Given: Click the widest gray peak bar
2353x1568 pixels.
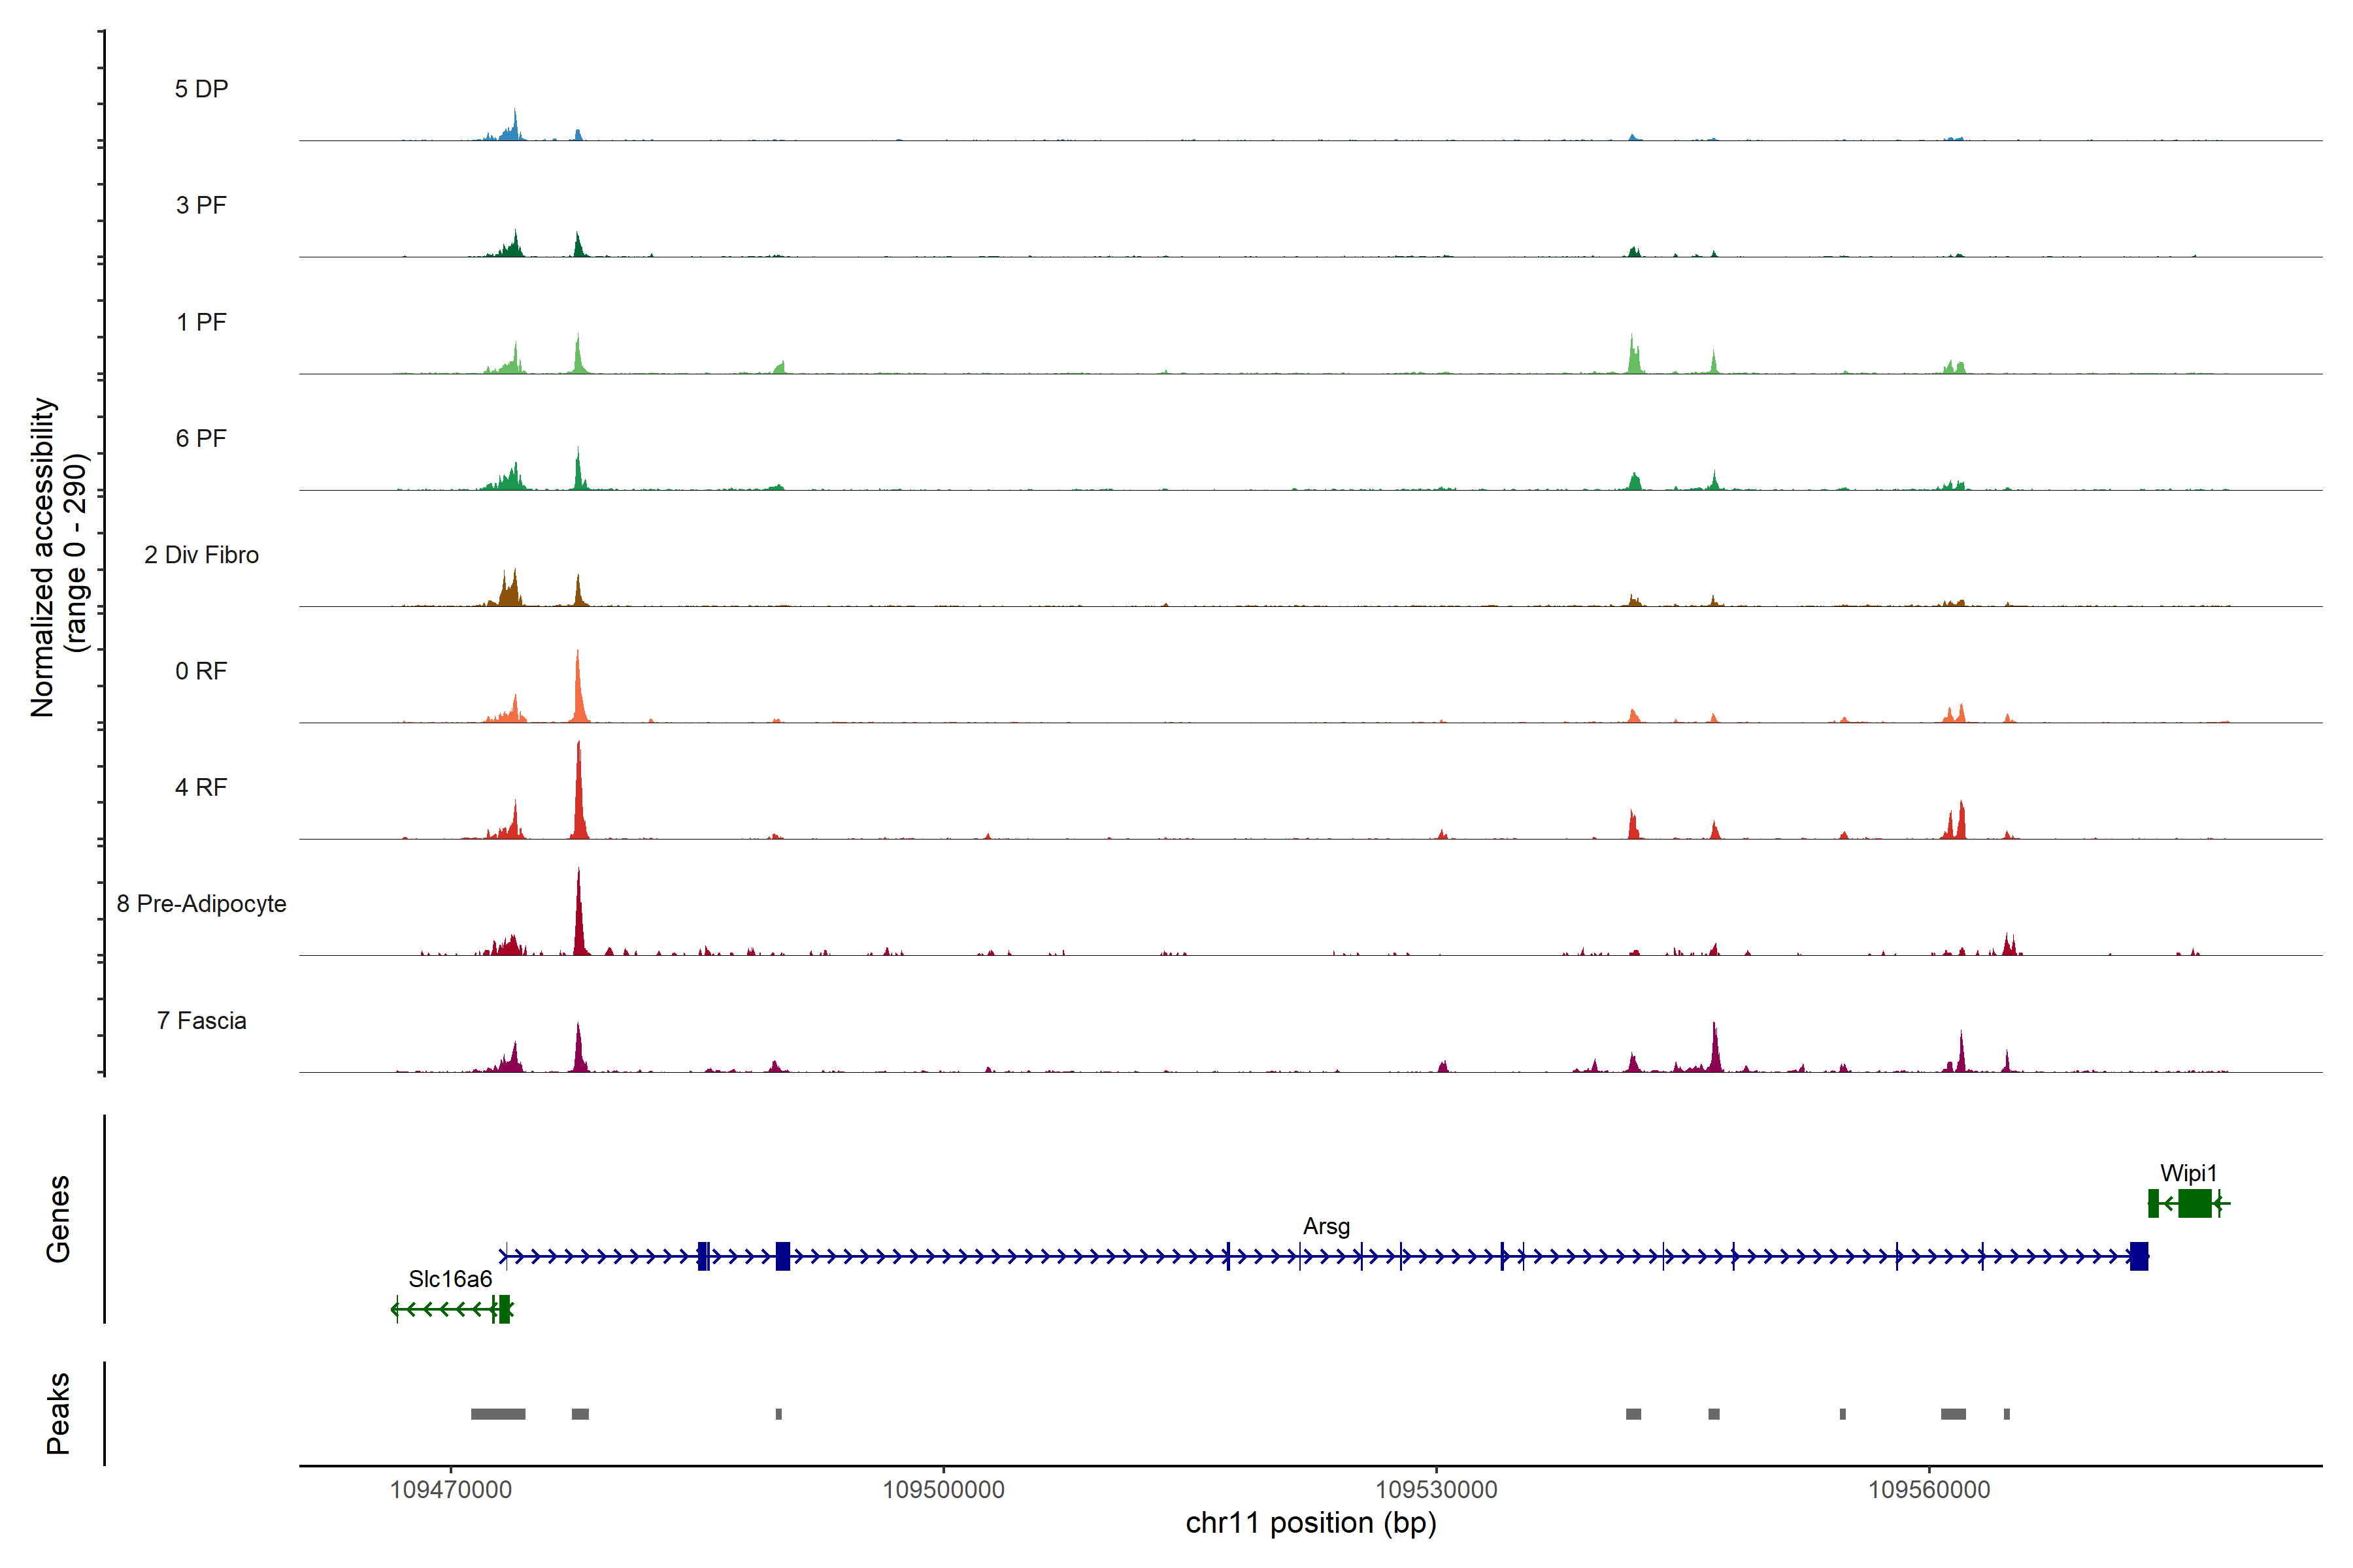Looking at the screenshot, I should pos(498,1414).
